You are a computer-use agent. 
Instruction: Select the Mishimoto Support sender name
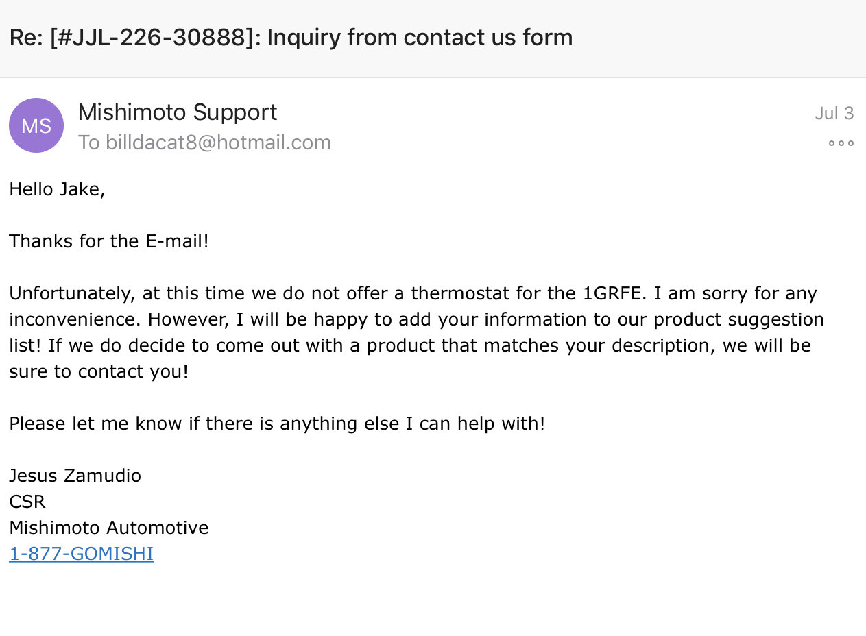coord(178,112)
